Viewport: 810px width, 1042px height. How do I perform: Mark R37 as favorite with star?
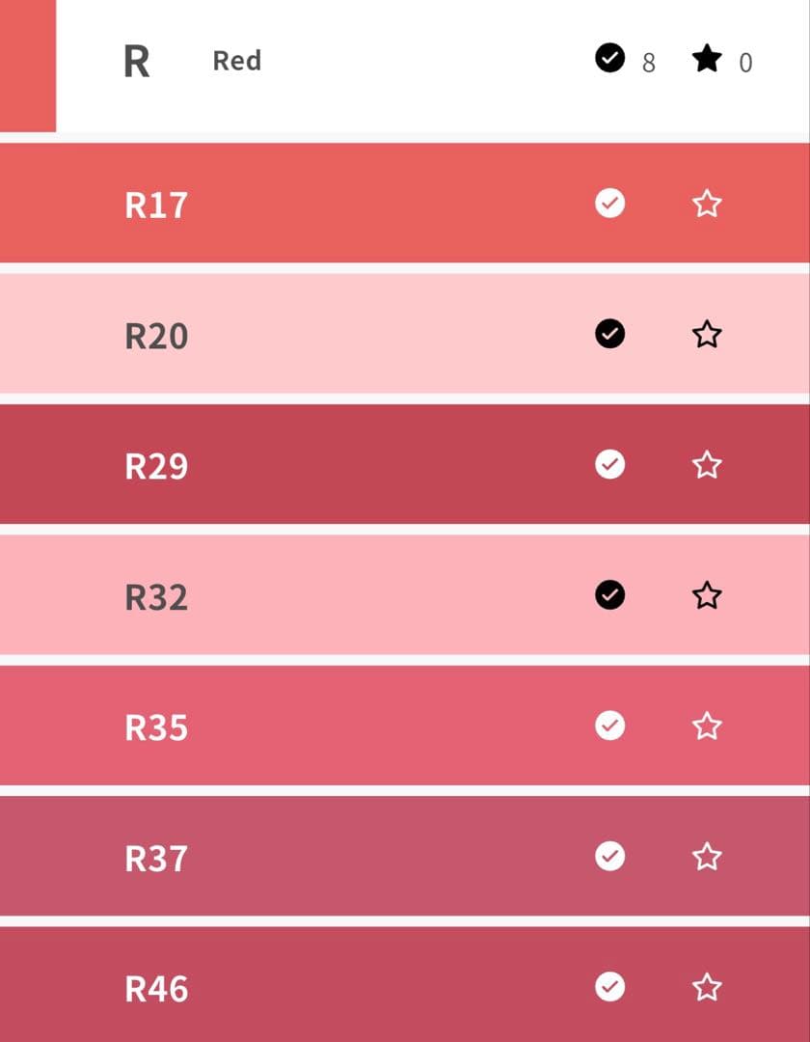click(707, 856)
